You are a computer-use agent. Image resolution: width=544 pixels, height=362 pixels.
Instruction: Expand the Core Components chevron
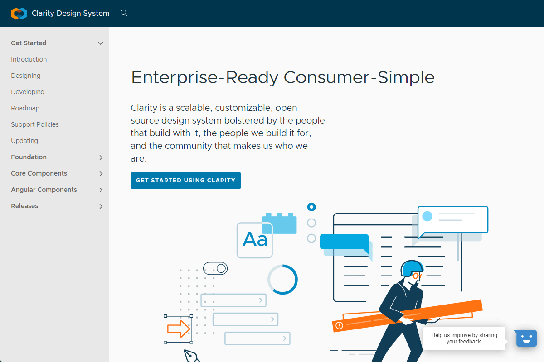pyautogui.click(x=101, y=174)
